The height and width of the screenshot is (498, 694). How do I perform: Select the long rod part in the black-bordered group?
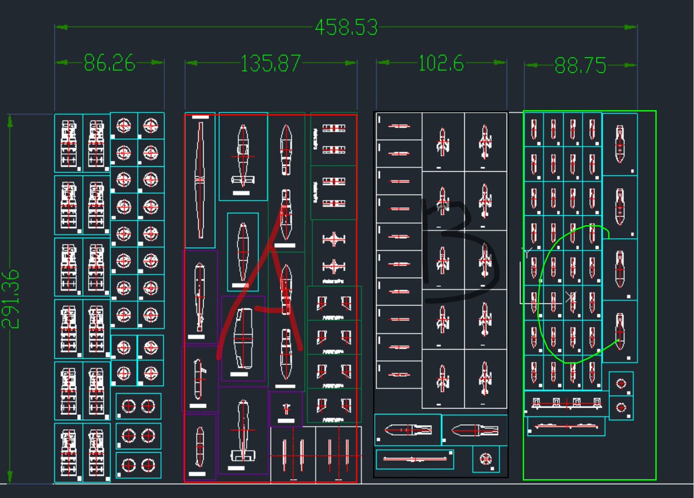click(x=415, y=459)
